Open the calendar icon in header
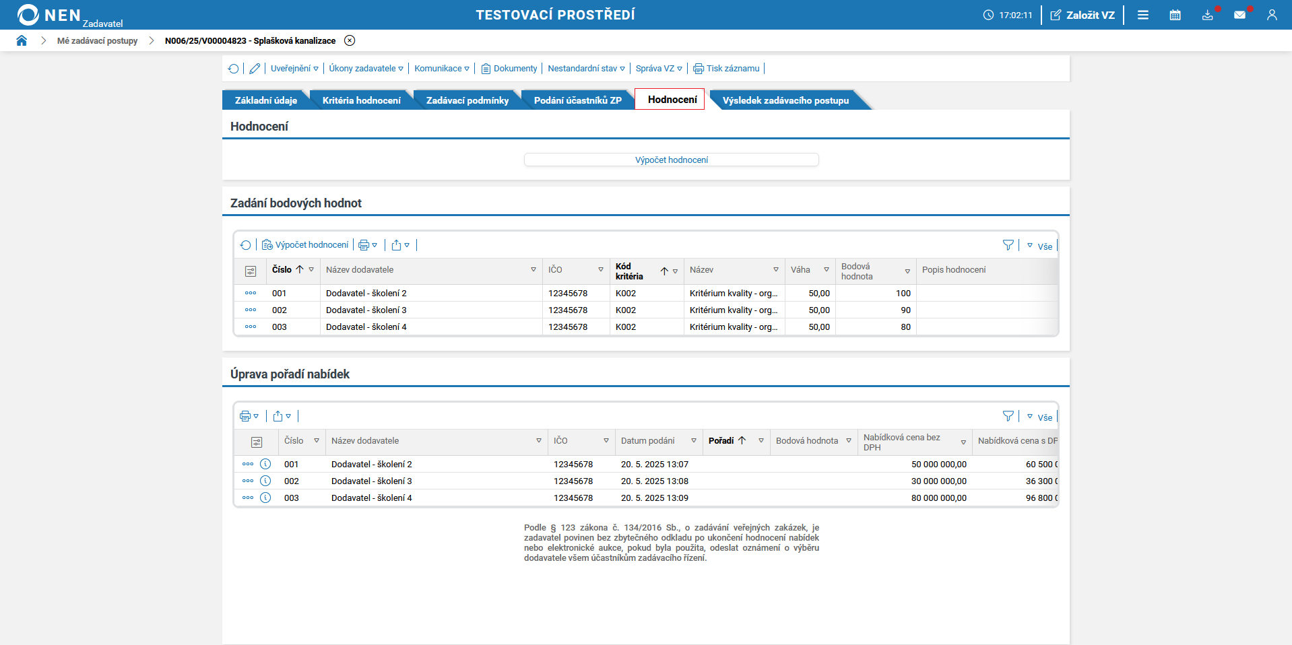 pyautogui.click(x=1175, y=15)
